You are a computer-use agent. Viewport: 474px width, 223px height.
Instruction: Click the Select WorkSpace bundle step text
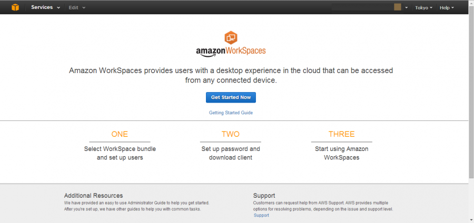(x=120, y=153)
